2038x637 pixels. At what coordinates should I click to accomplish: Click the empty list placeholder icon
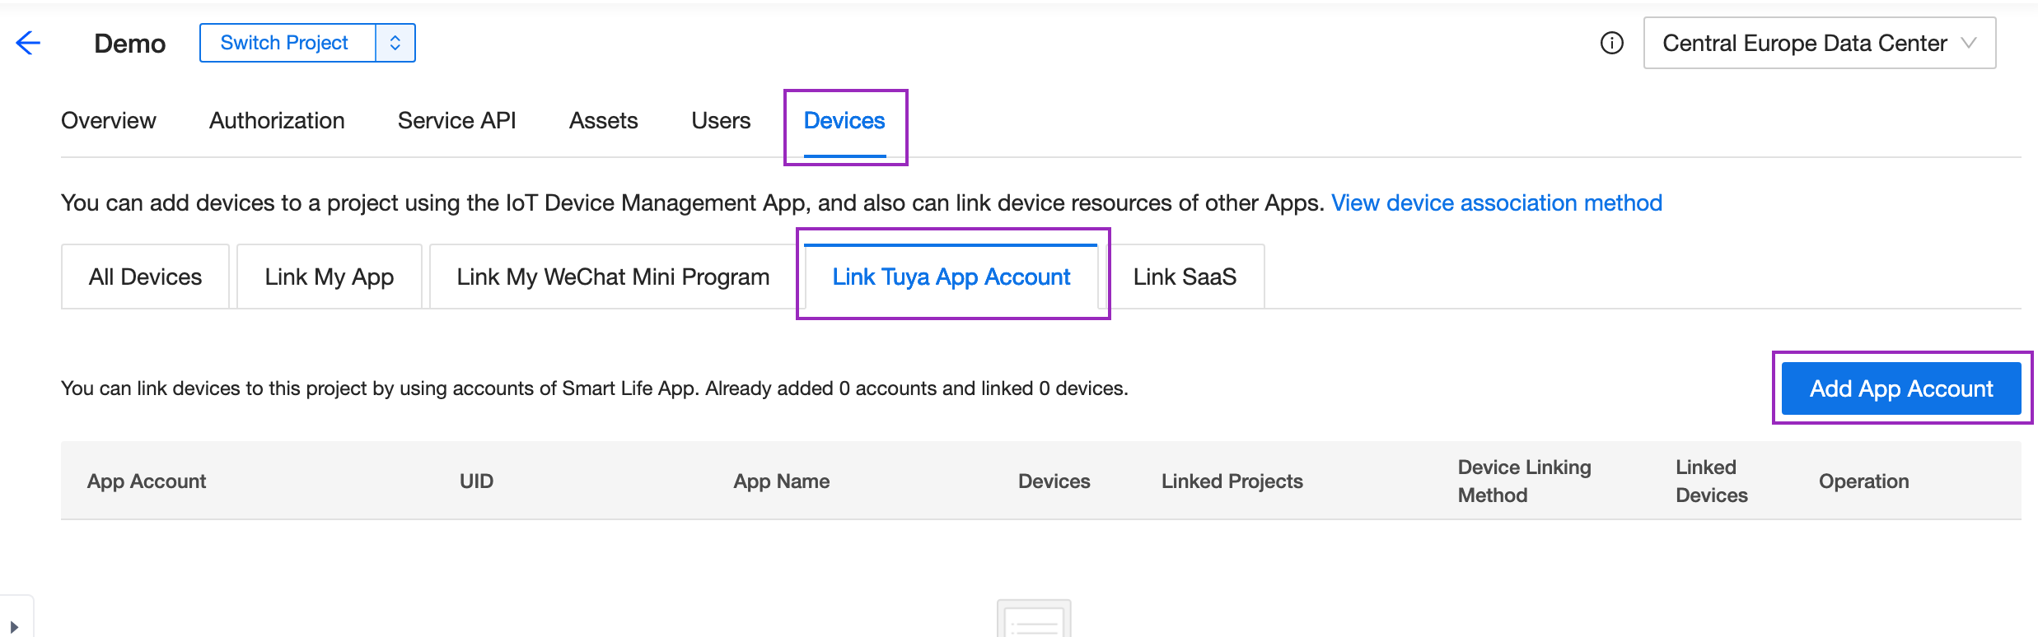(x=1034, y=618)
